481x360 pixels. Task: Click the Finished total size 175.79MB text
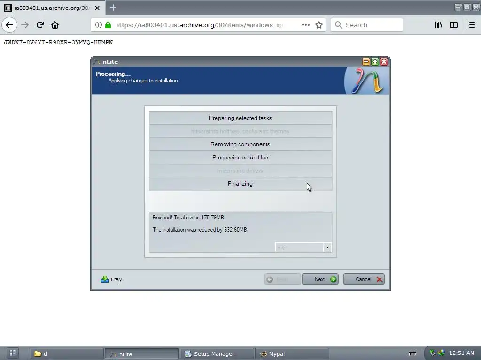[x=188, y=217]
